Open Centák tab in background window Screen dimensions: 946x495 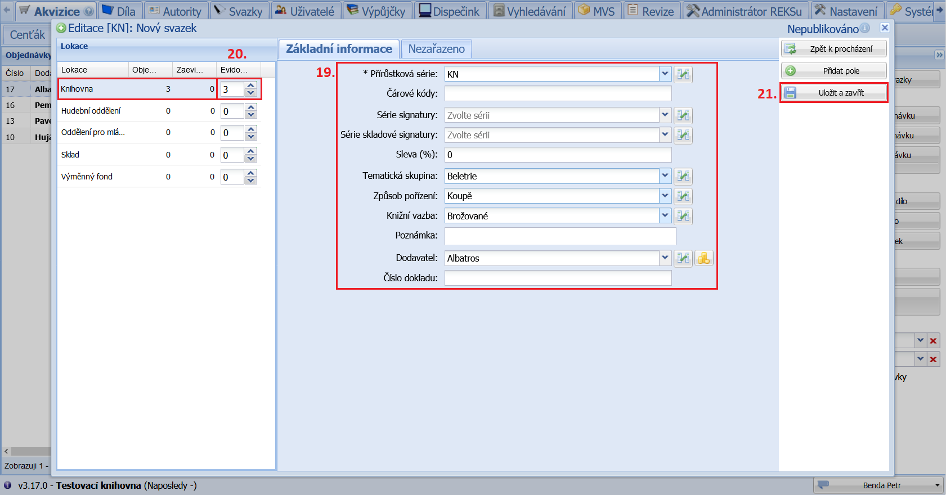27,35
